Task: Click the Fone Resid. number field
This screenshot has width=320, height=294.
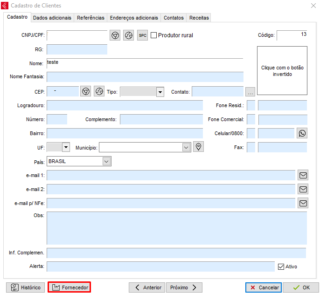Action: (x=283, y=105)
